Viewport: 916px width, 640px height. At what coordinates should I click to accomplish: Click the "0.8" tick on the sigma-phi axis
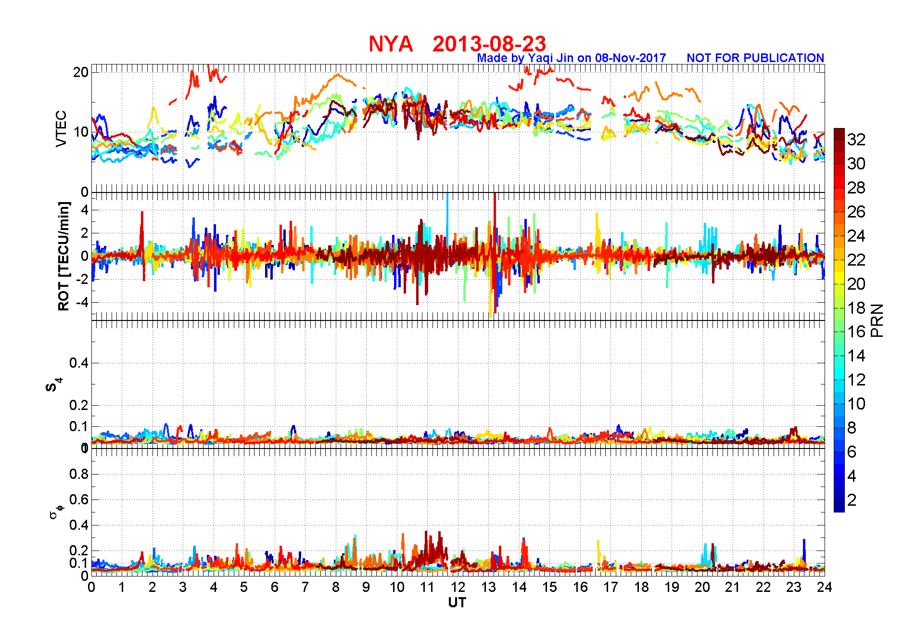click(x=79, y=474)
